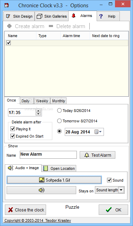Toggle the Expired On Start checkbox
Image resolution: width=133 pixels, height=226 pixels.
(x=13, y=136)
